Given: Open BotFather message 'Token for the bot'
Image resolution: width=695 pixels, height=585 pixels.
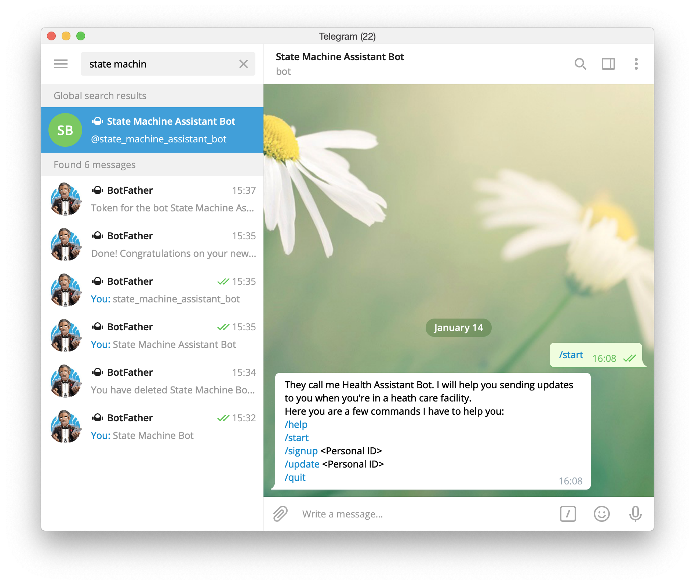Looking at the screenshot, I should 152,199.
